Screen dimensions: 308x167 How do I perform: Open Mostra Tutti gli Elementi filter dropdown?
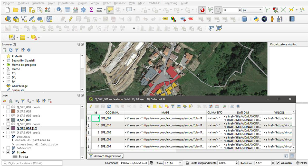pos(106,156)
